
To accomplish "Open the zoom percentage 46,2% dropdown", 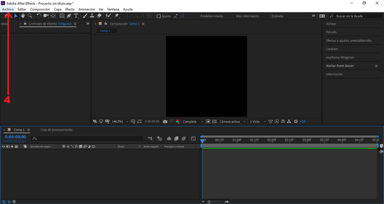I will pyautogui.click(x=120, y=122).
